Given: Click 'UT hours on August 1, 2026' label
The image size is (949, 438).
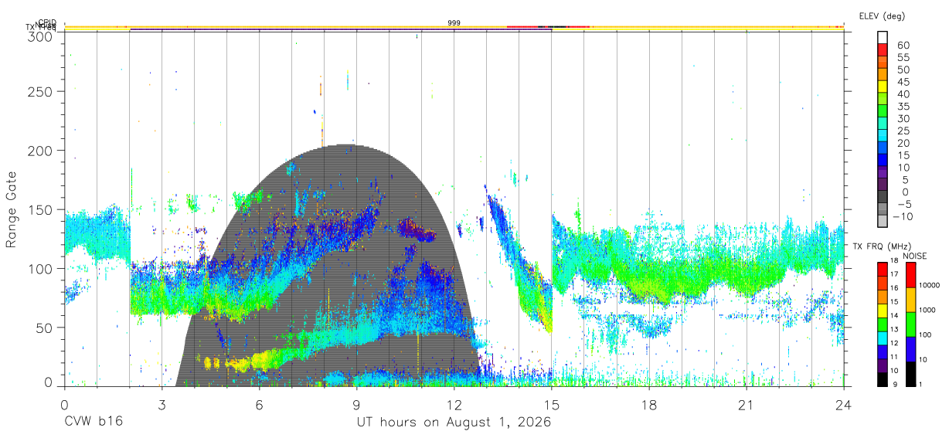Looking at the screenshot, I should click(454, 423).
